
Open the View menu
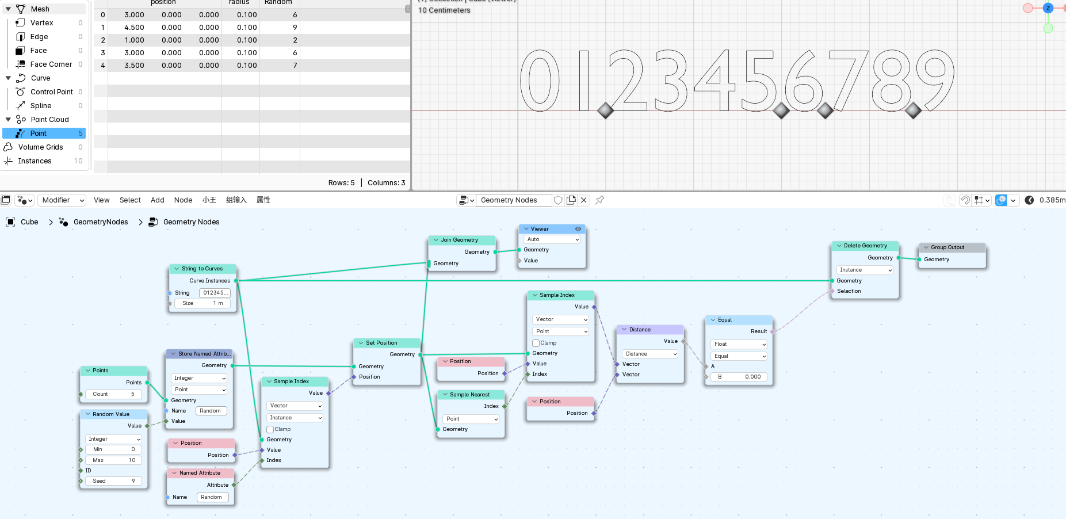(102, 200)
